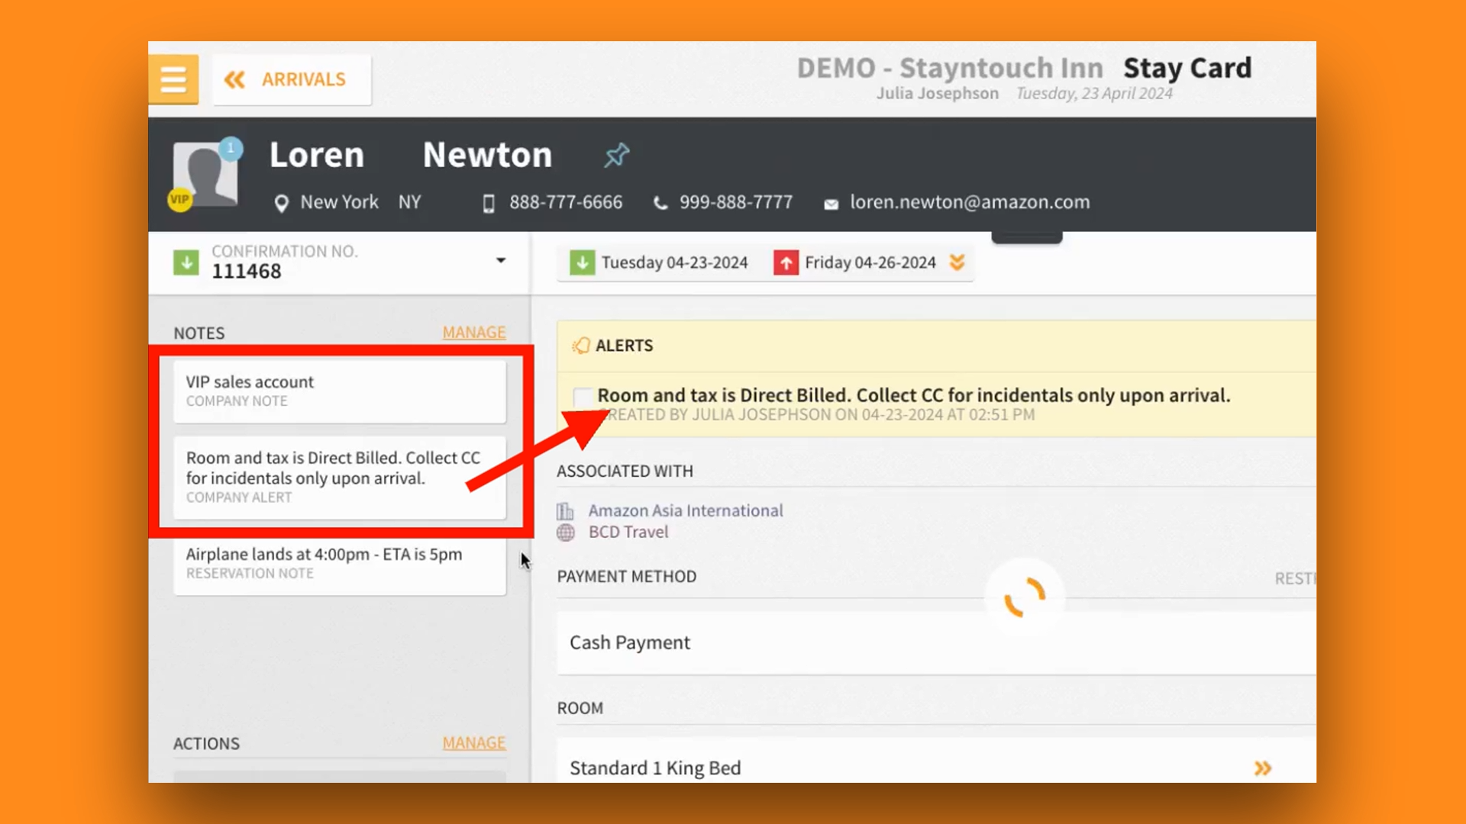
Task: Click the VIP badge on avatar
Action: 179,200
